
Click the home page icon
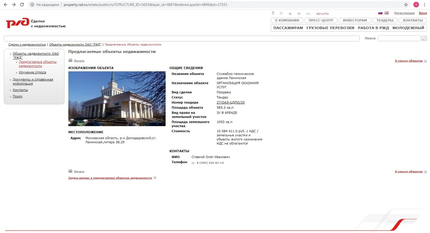click(x=290, y=14)
